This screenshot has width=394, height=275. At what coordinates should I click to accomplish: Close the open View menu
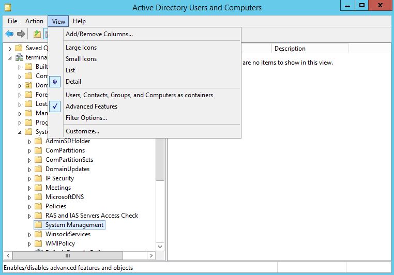coord(58,21)
